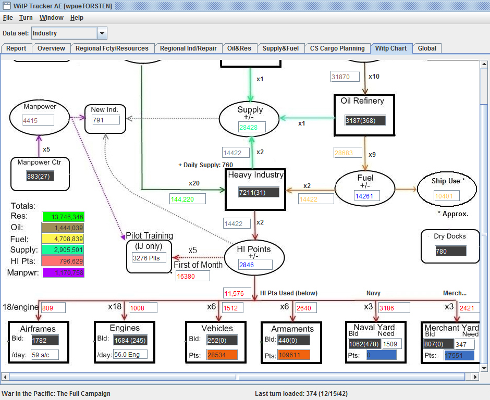Screen dimensions: 490x400
Task: Click the green Res total swatch
Action: pyautogui.click(x=63, y=217)
